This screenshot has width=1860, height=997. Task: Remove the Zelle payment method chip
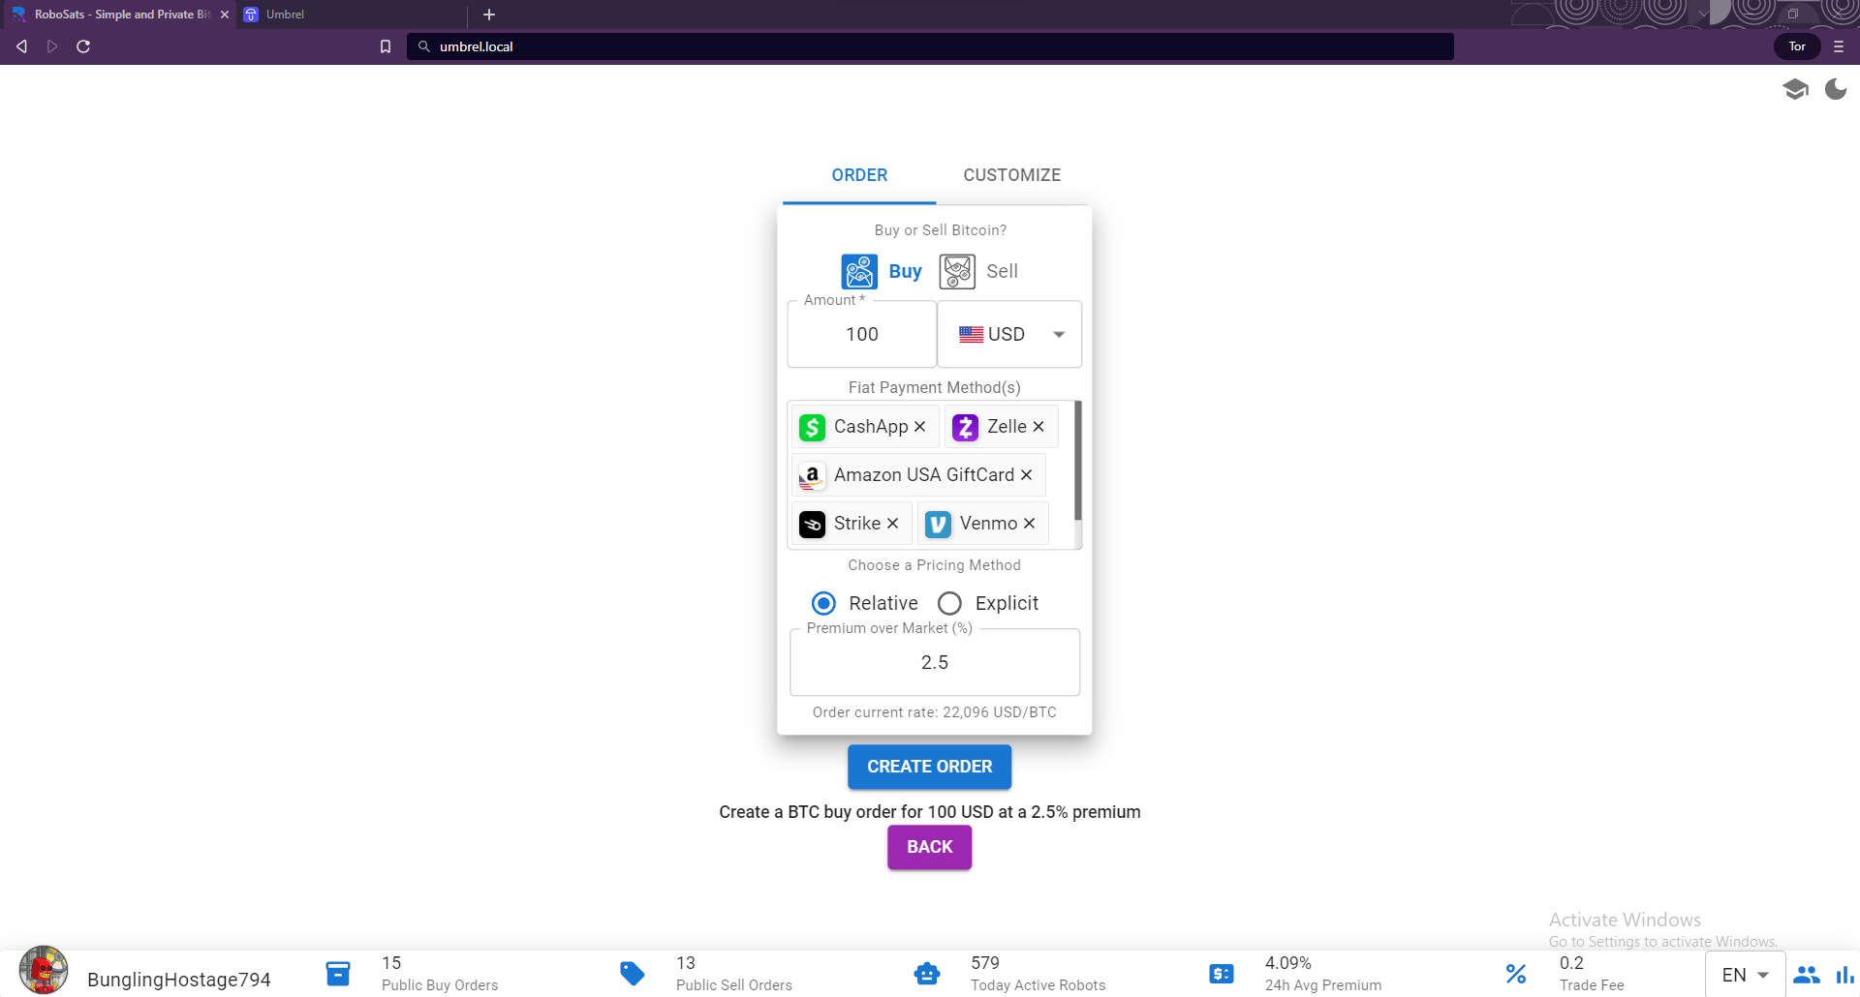(x=1038, y=427)
